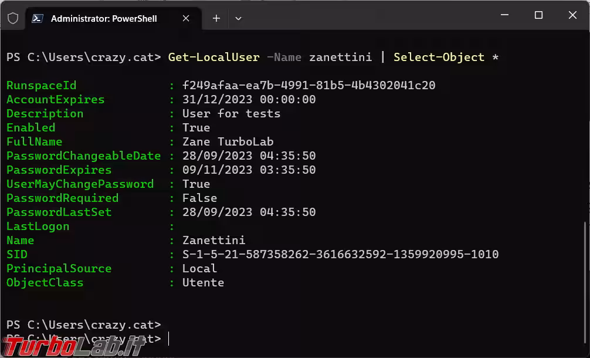Click the Select-Object cmdlet text
This screenshot has width=590, height=358.
pos(439,57)
